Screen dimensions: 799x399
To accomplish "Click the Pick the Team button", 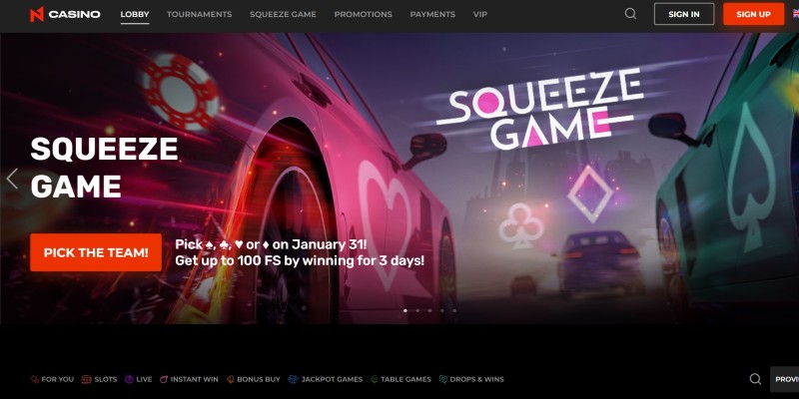I will pos(96,252).
